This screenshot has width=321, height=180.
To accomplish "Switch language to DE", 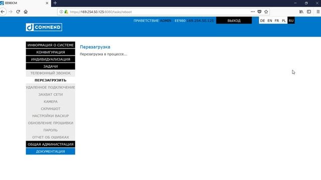I will tap(262, 20).
